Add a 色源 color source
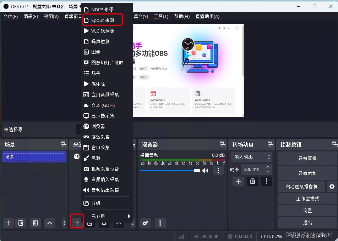 pos(107,158)
